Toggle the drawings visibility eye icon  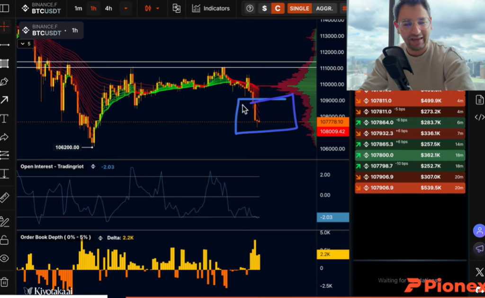tap(4, 258)
